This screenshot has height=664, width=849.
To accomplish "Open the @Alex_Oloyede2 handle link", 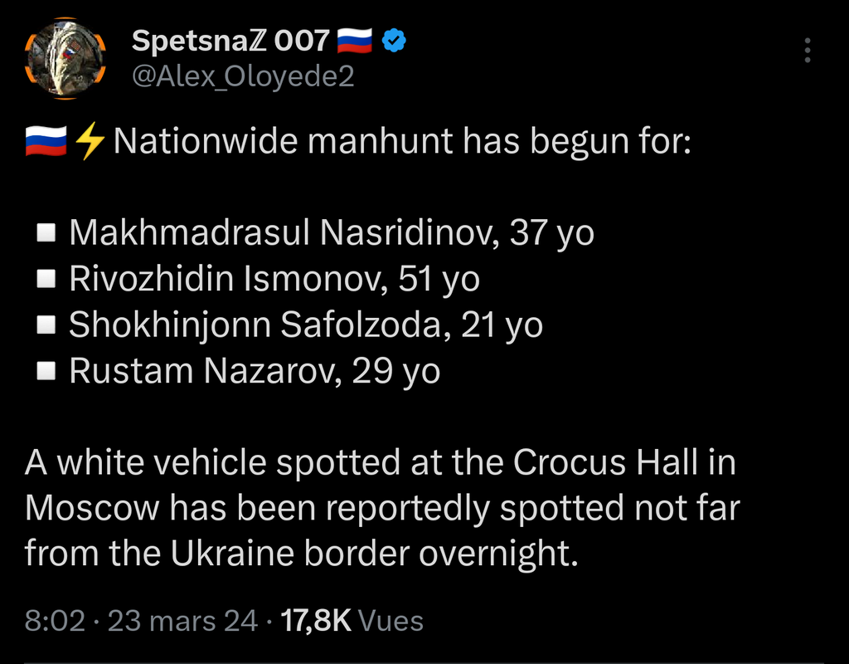I will (x=243, y=76).
